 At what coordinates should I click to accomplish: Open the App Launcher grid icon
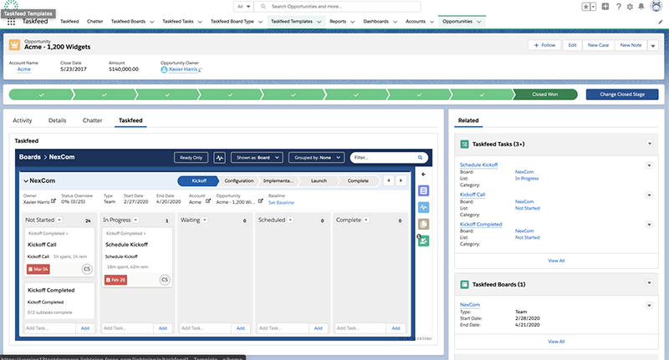click(11, 22)
